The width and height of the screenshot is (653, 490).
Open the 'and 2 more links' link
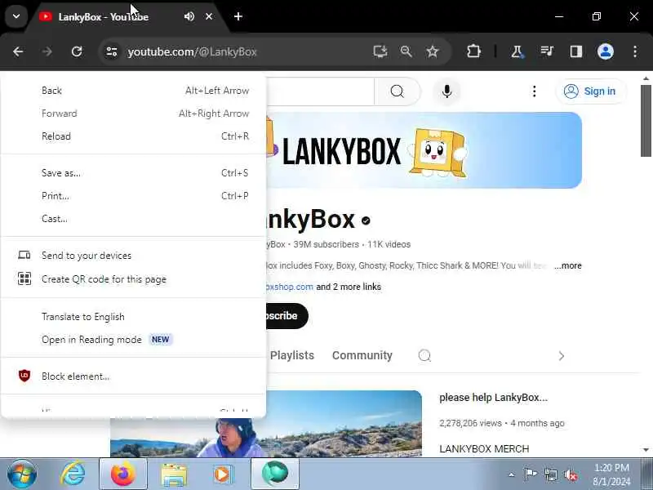click(x=349, y=287)
